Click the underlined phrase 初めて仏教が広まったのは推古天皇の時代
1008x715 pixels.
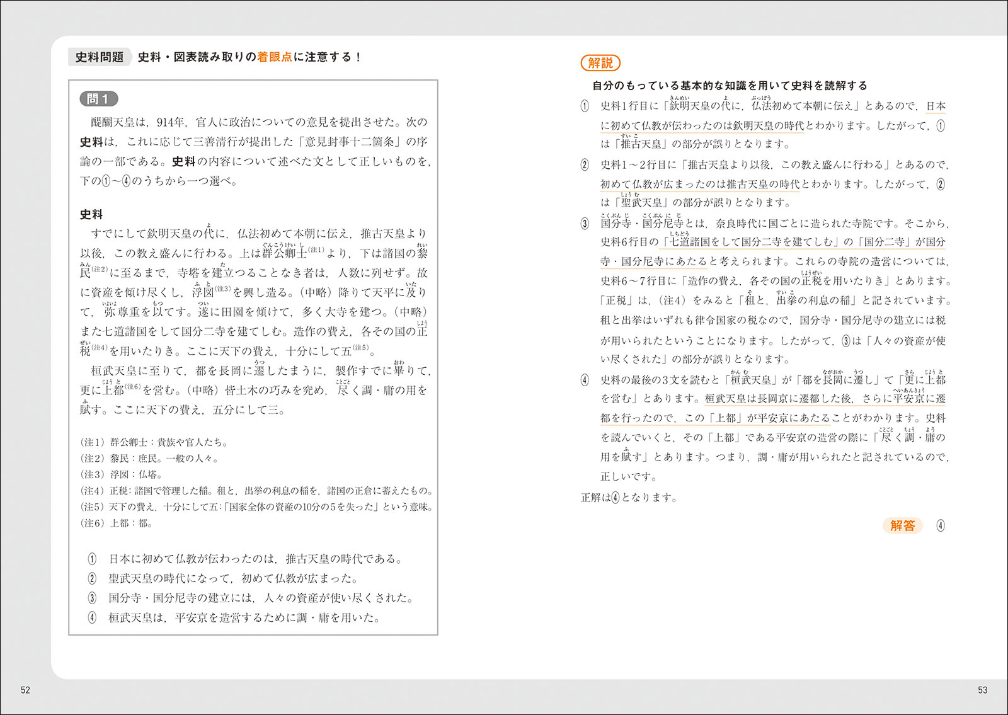click(700, 184)
